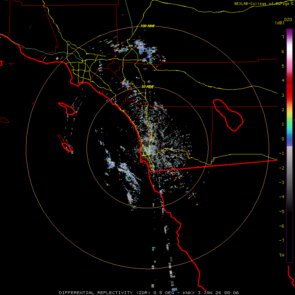Click the 50 NMI range ring label
This screenshot has height=295, width=295.
tap(147, 87)
